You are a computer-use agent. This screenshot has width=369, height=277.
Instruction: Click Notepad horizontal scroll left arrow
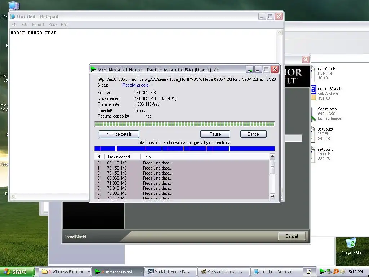pos(13,196)
